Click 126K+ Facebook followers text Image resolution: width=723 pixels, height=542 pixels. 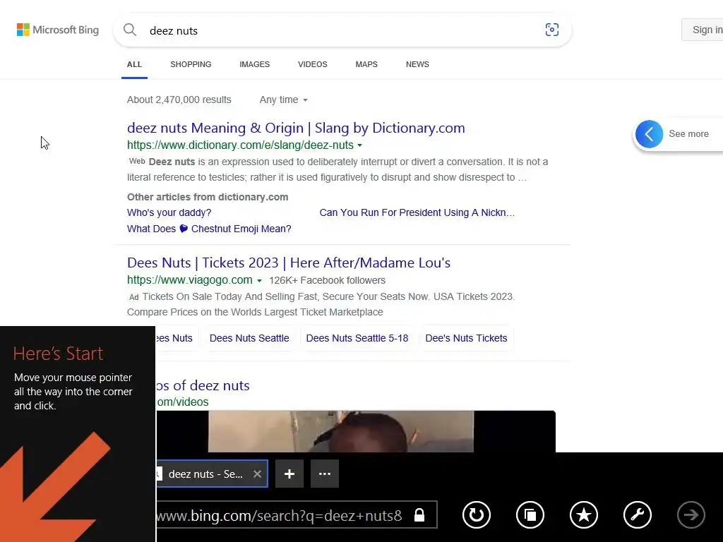point(328,280)
